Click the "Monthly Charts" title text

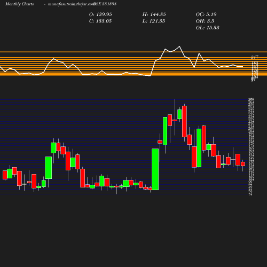coord(19,4)
